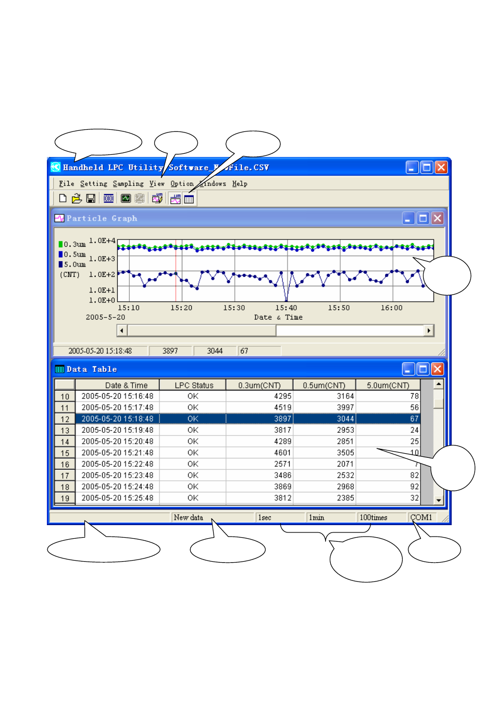
Task: Open the Sampling menu
Action: 128,184
